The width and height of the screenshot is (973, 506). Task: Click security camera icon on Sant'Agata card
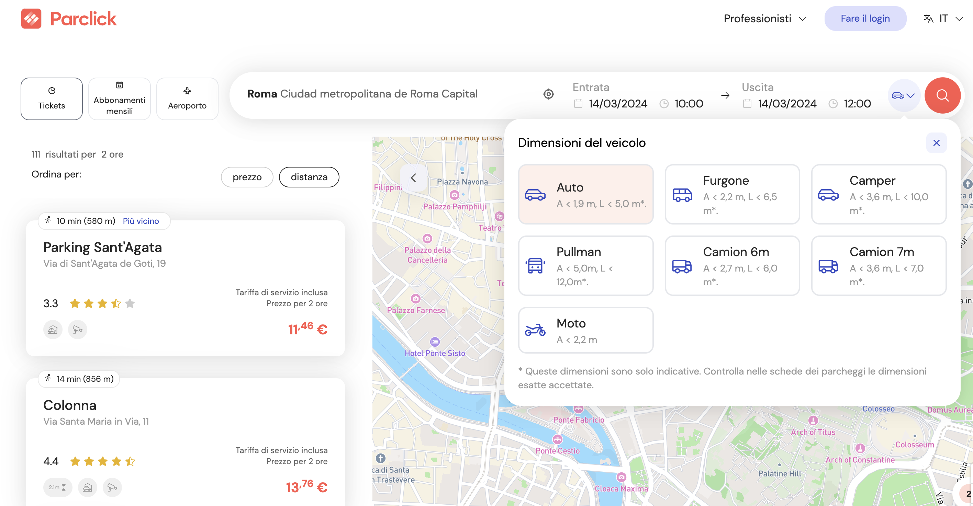click(x=77, y=330)
